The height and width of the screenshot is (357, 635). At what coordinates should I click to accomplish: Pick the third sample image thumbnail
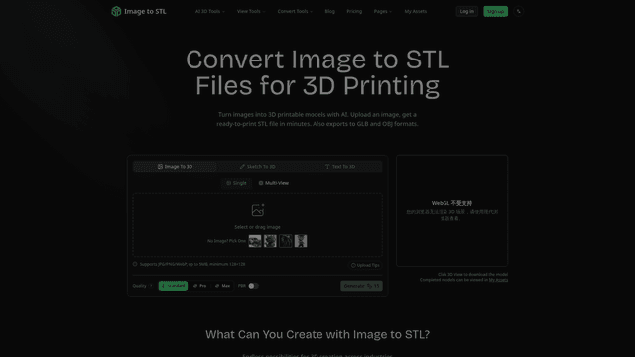[x=286, y=241]
